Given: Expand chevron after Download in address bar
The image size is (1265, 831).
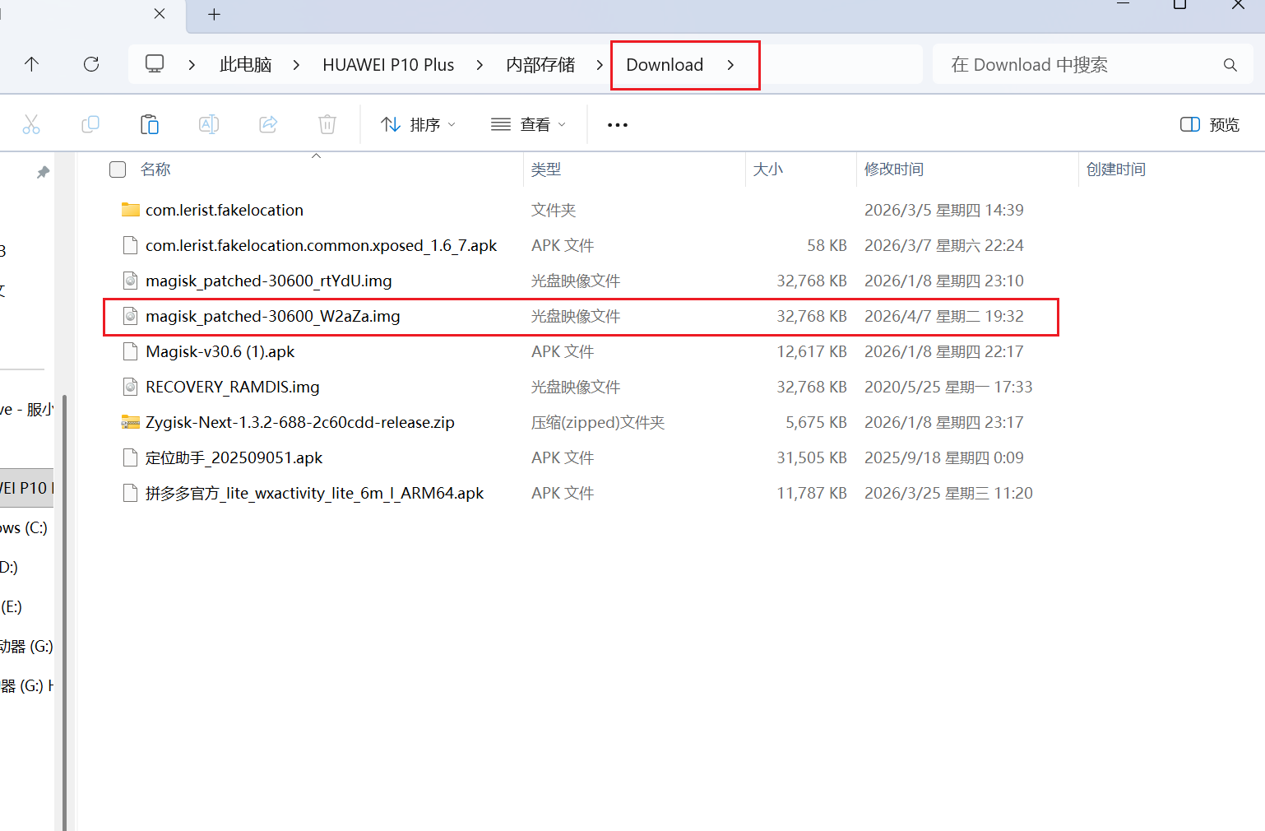Looking at the screenshot, I should tap(730, 65).
